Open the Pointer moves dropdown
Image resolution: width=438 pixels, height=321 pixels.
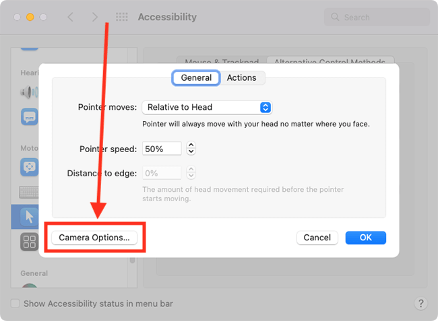[207, 108]
